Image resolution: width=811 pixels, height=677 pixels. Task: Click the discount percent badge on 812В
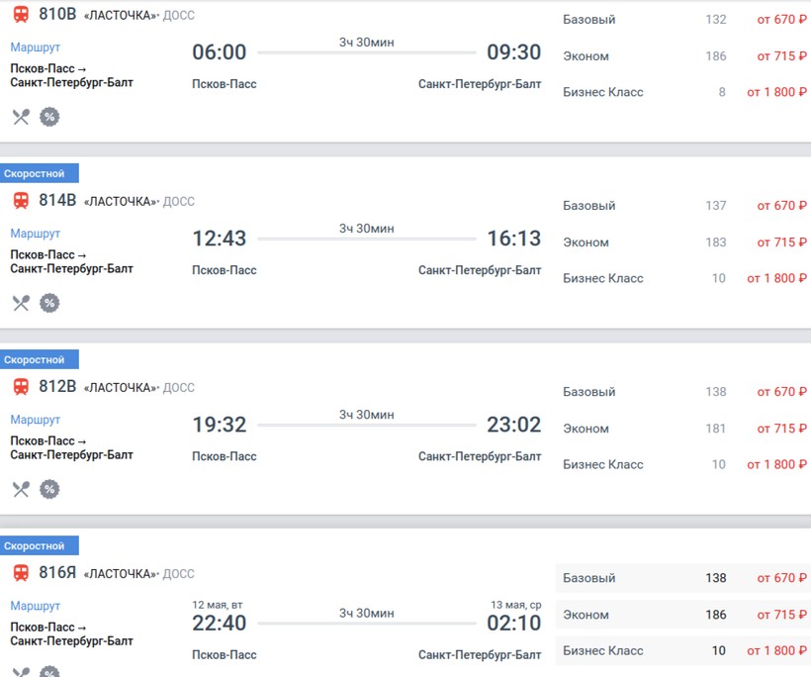pyautogui.click(x=49, y=489)
